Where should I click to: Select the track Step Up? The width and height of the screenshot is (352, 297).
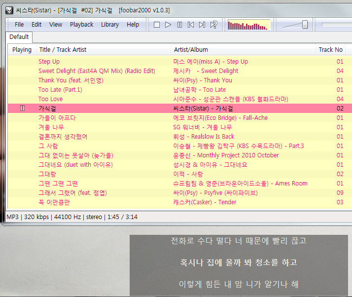(x=49, y=62)
